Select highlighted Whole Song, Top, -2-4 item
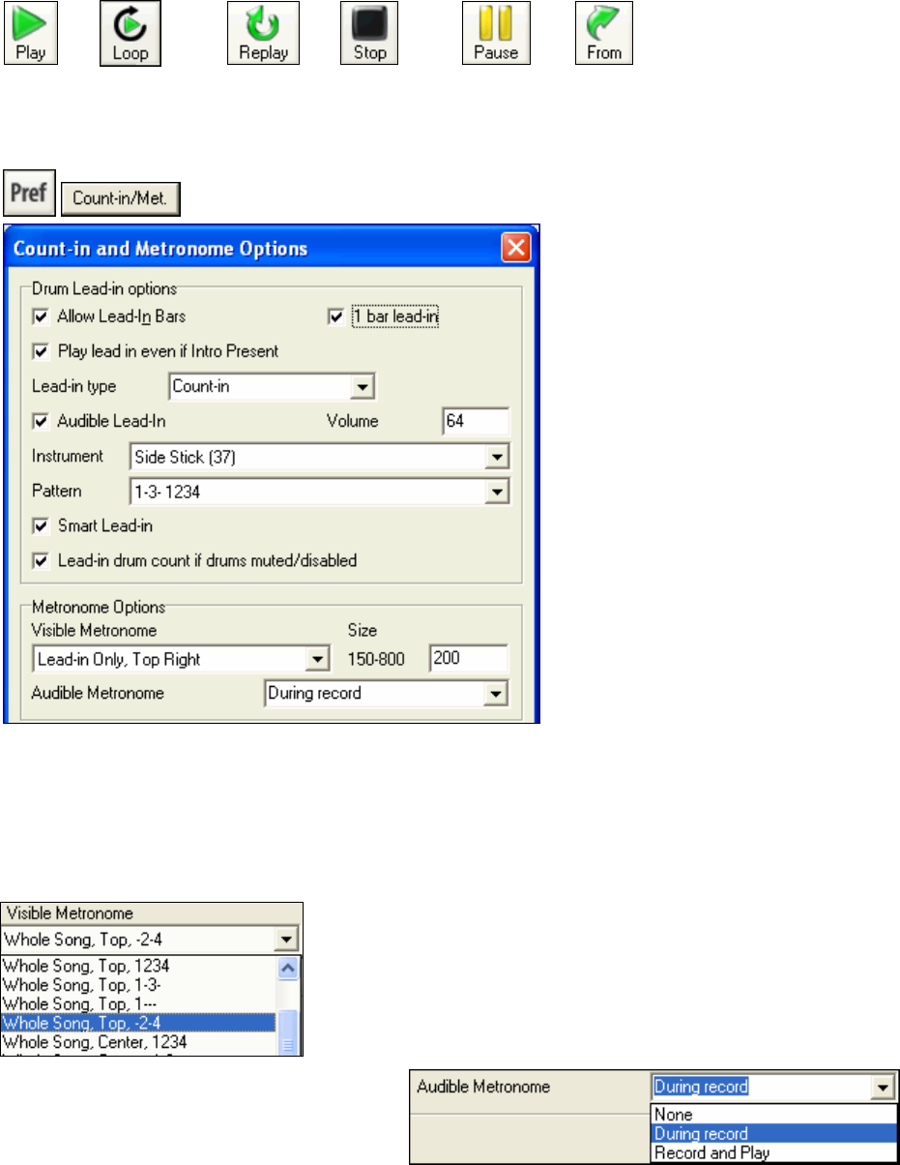This screenshot has height=1165, width=900. click(x=138, y=1021)
